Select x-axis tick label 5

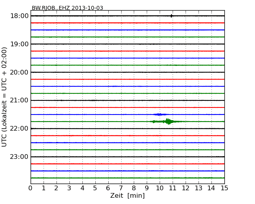(x=95, y=188)
